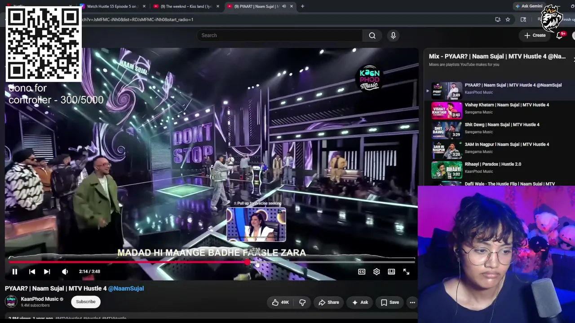Subscribe to KaanPhod Music
The width and height of the screenshot is (575, 323).
pos(85,301)
